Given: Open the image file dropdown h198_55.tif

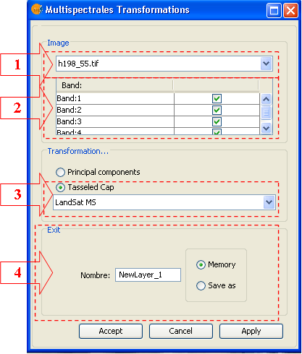Looking at the screenshot, I should [164, 64].
